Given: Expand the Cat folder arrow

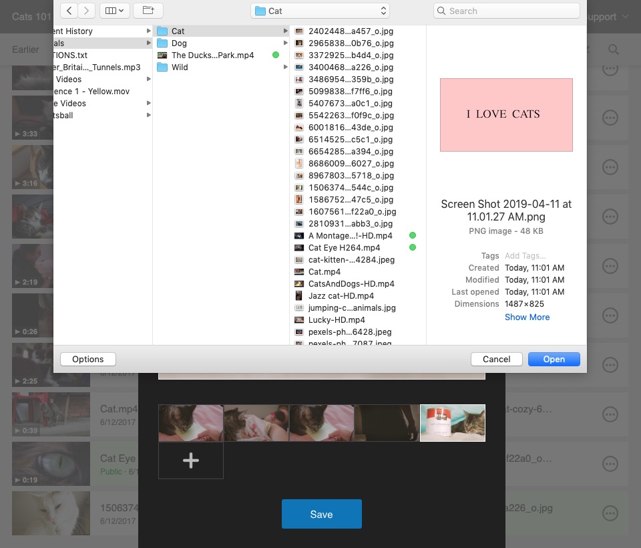Looking at the screenshot, I should click(x=285, y=31).
